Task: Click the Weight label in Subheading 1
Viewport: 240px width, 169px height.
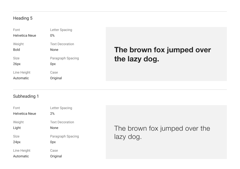Action: 18,122
